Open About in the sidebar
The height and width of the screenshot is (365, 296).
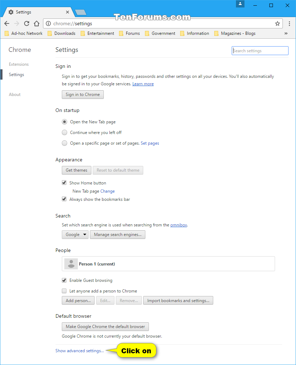click(x=15, y=95)
